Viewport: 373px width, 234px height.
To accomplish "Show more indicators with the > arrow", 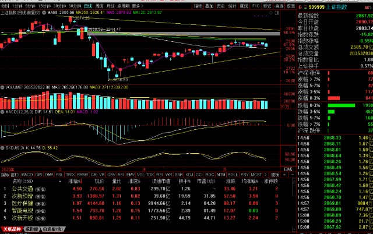I will pyautogui.click(x=266, y=175).
